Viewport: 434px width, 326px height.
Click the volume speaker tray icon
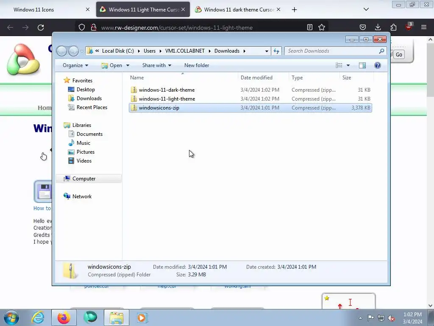(x=391, y=318)
